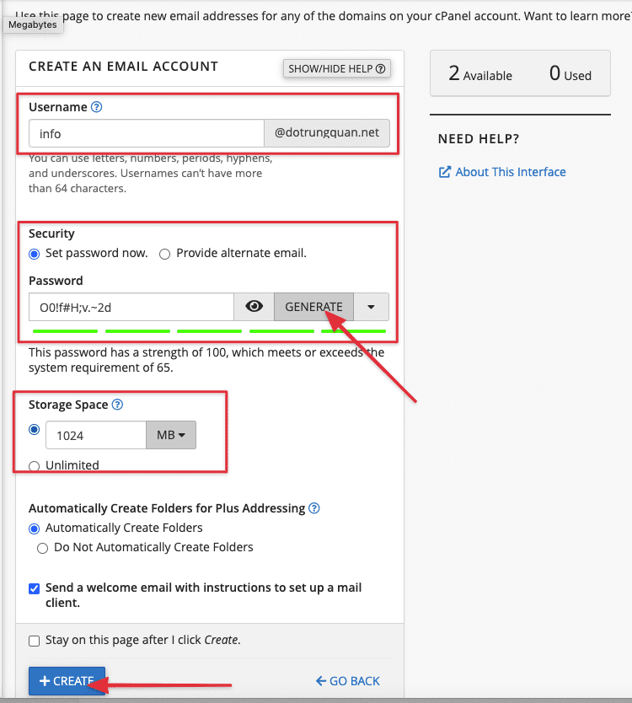Select the Set password now radio option
Image resolution: width=632 pixels, height=703 pixels.
(35, 254)
